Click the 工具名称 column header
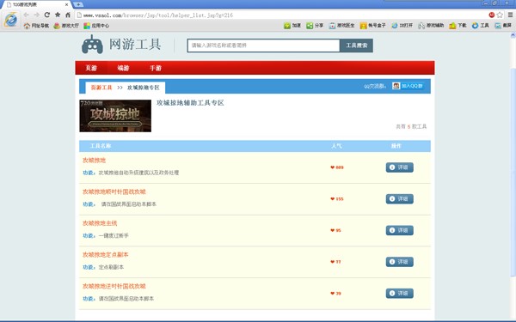Image resolution: width=516 pixels, height=322 pixels. [101, 146]
